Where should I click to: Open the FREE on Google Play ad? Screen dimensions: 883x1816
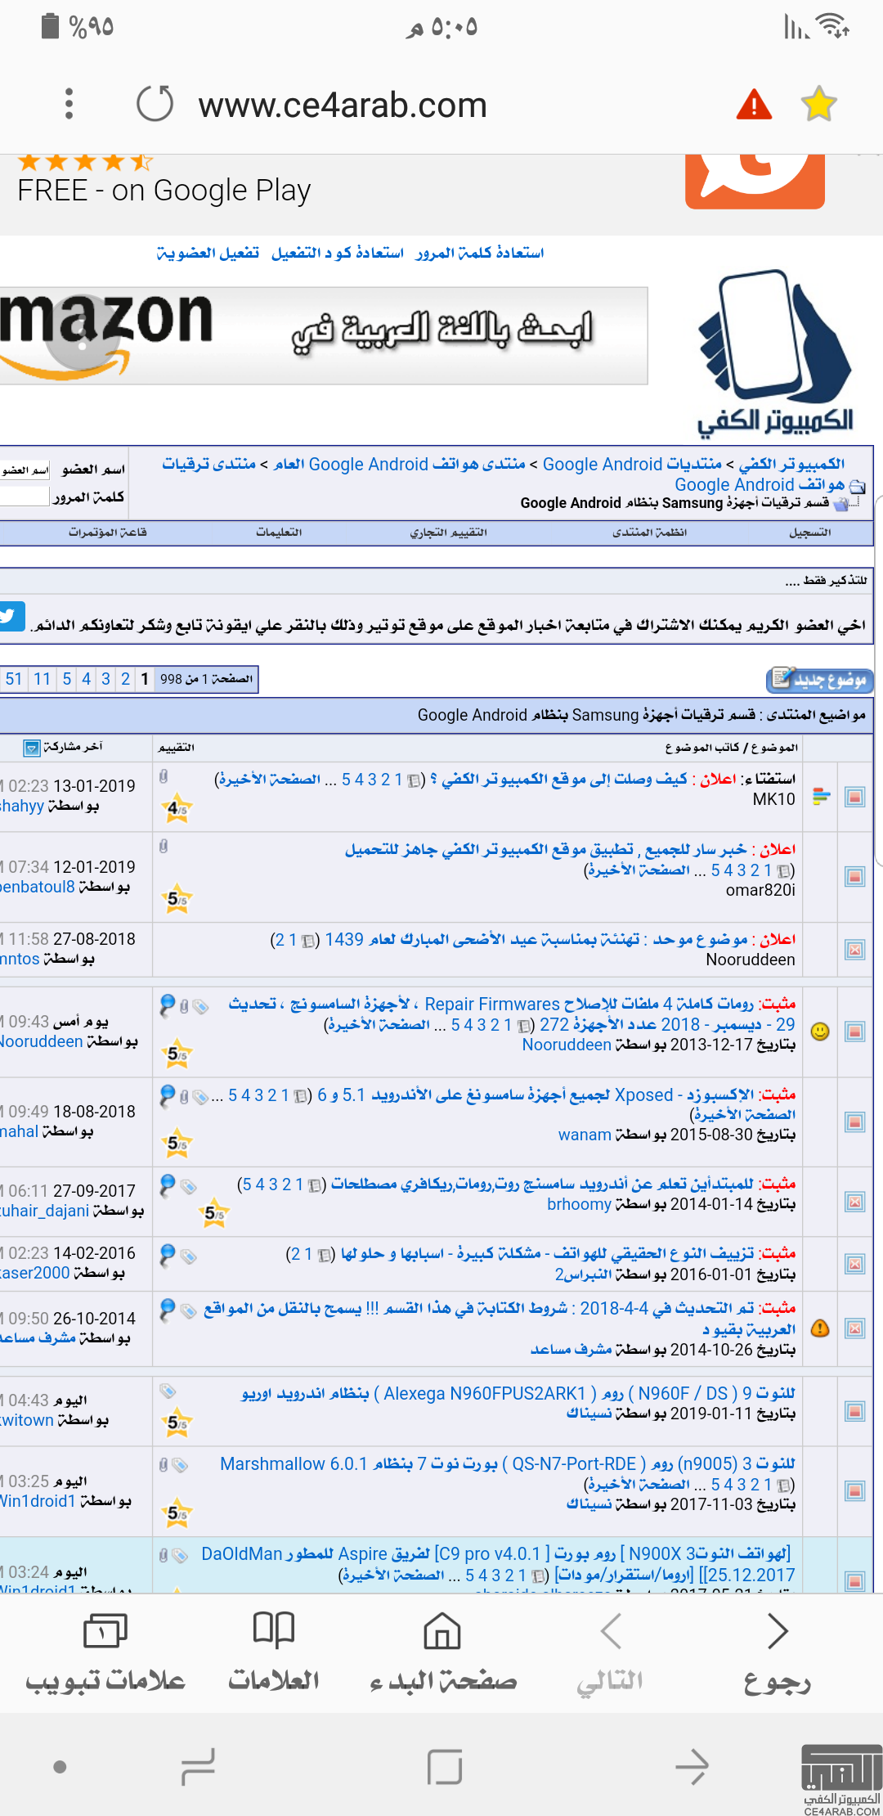pos(164,191)
